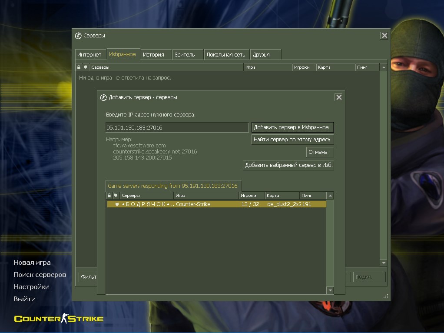Sort responding list by Игроки column
The width and height of the screenshot is (444, 333).
click(x=252, y=196)
